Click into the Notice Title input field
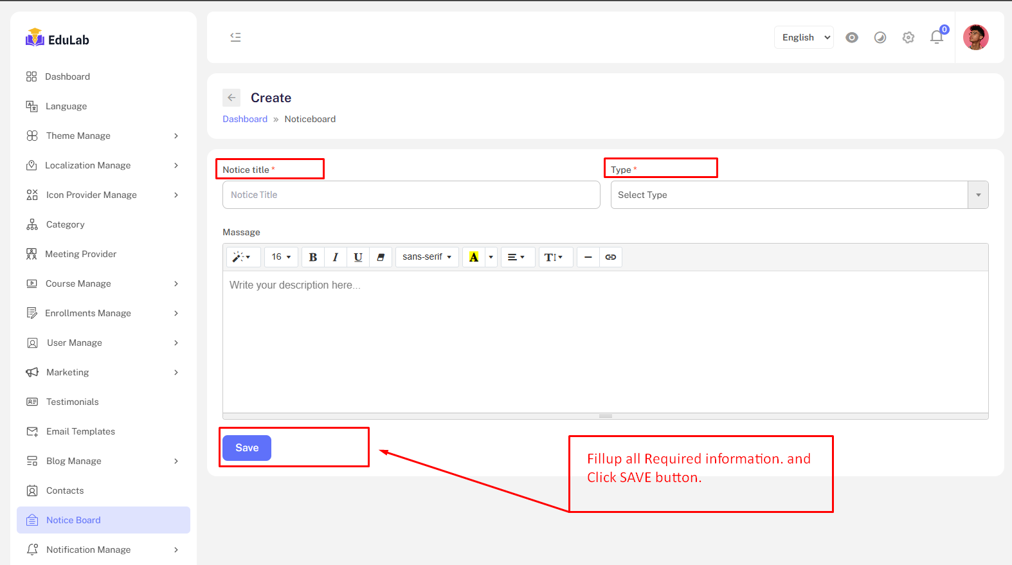The height and width of the screenshot is (565, 1012). pos(411,195)
